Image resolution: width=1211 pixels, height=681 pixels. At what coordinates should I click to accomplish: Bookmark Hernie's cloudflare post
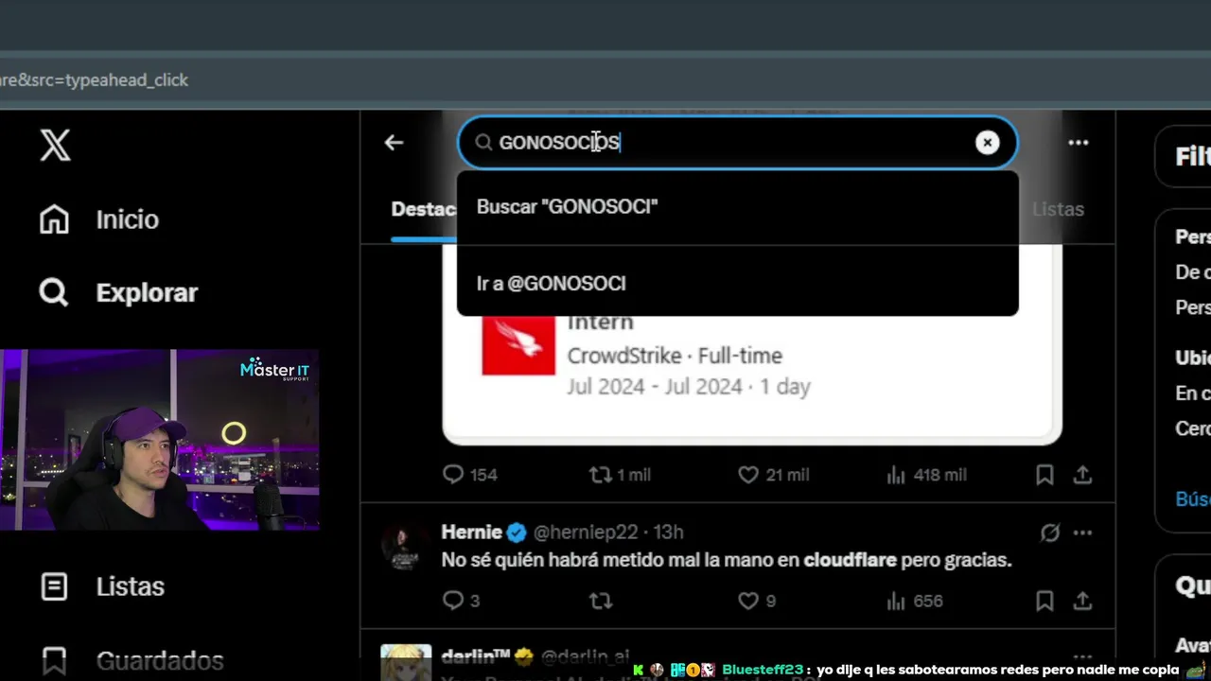[x=1044, y=601]
